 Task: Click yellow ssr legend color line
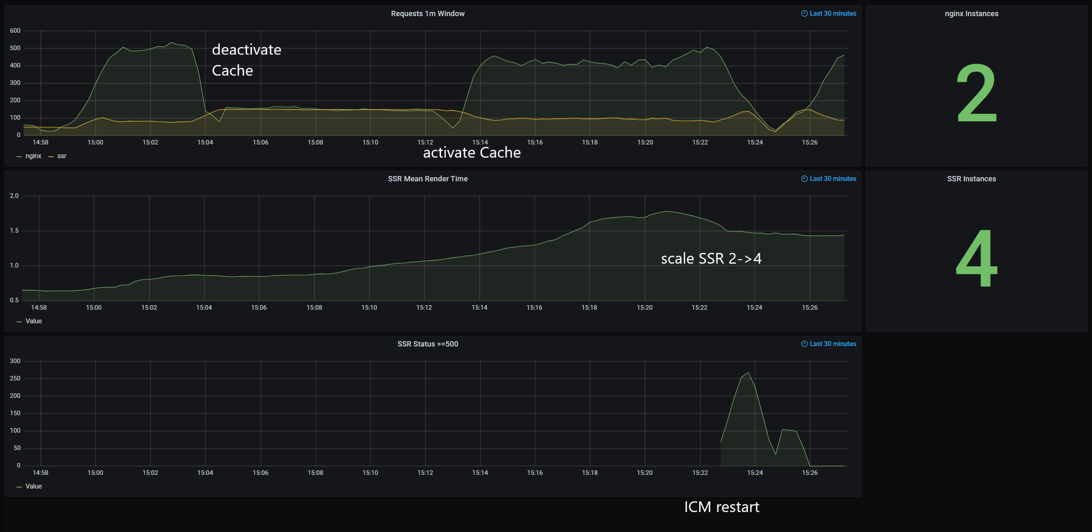[51, 157]
